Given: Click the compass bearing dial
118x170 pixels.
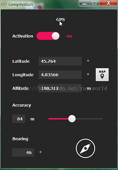Looking at the screenshot, I should [x=85, y=148].
